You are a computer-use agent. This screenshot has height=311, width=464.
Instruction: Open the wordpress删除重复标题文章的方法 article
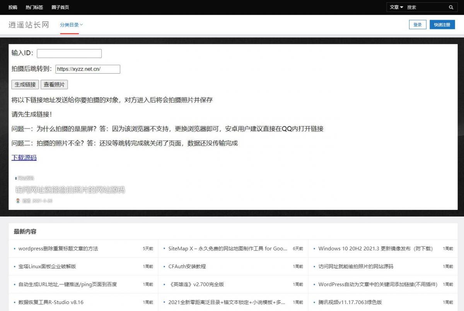58,249
